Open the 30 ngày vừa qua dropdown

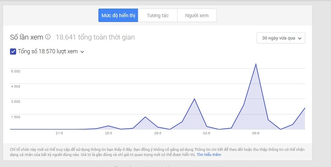click(x=281, y=38)
